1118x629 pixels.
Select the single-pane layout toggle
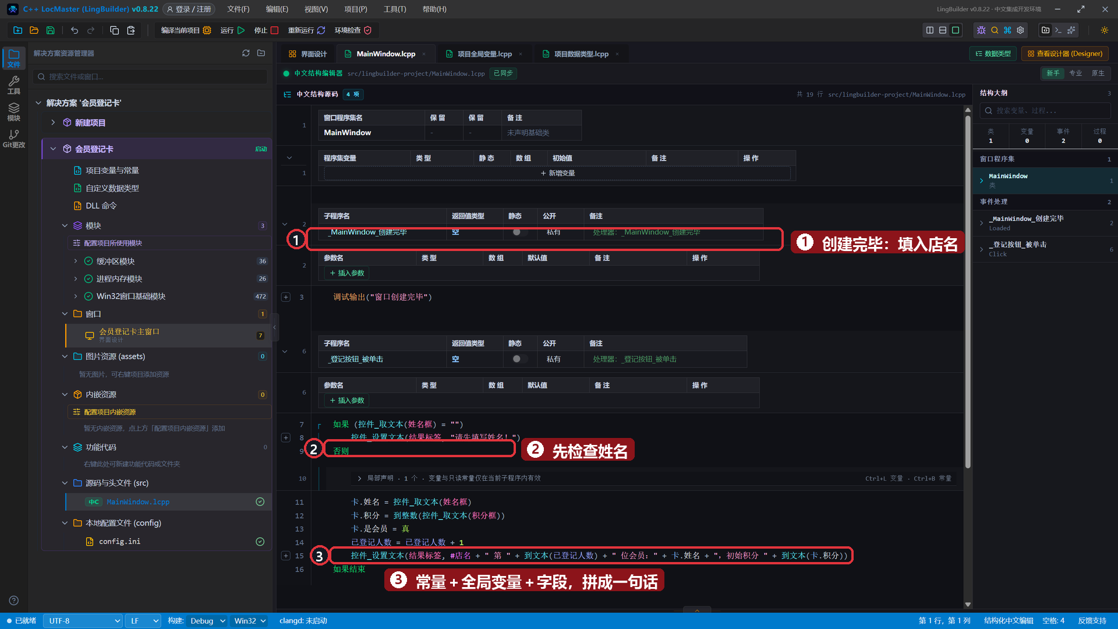[956, 30]
